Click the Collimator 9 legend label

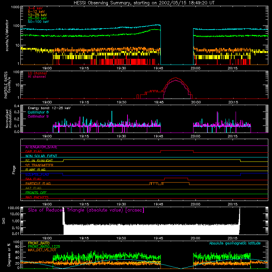[x=38, y=116]
